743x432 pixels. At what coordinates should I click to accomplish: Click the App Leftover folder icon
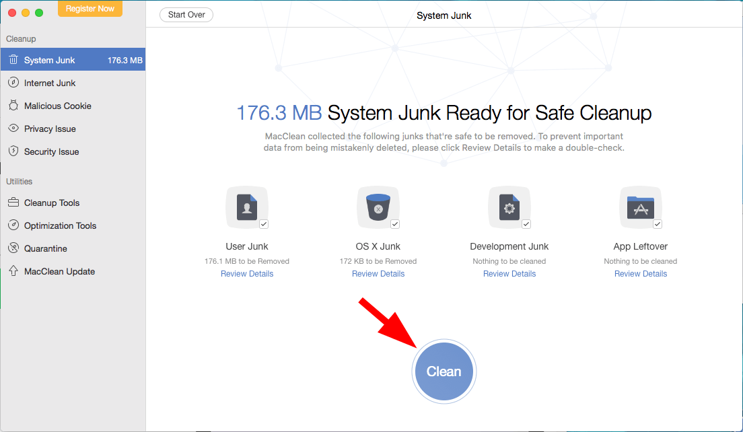[641, 207]
